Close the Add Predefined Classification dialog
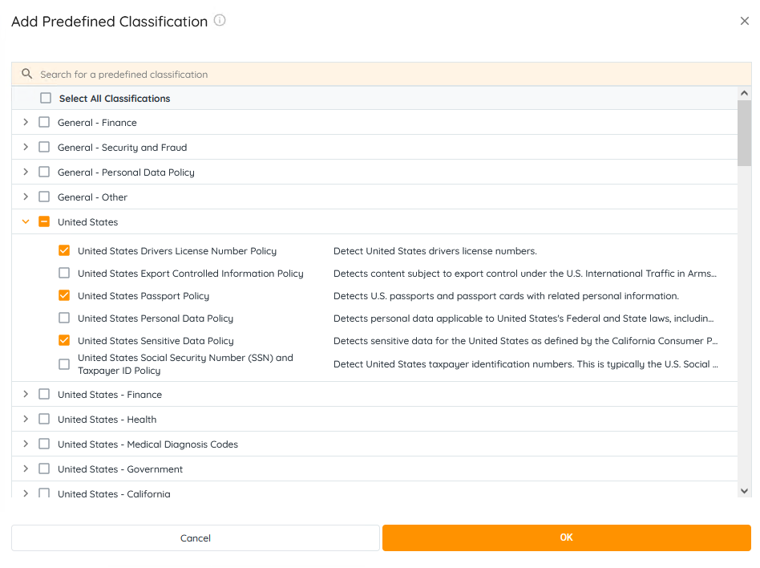This screenshot has width=760, height=568. click(x=745, y=21)
